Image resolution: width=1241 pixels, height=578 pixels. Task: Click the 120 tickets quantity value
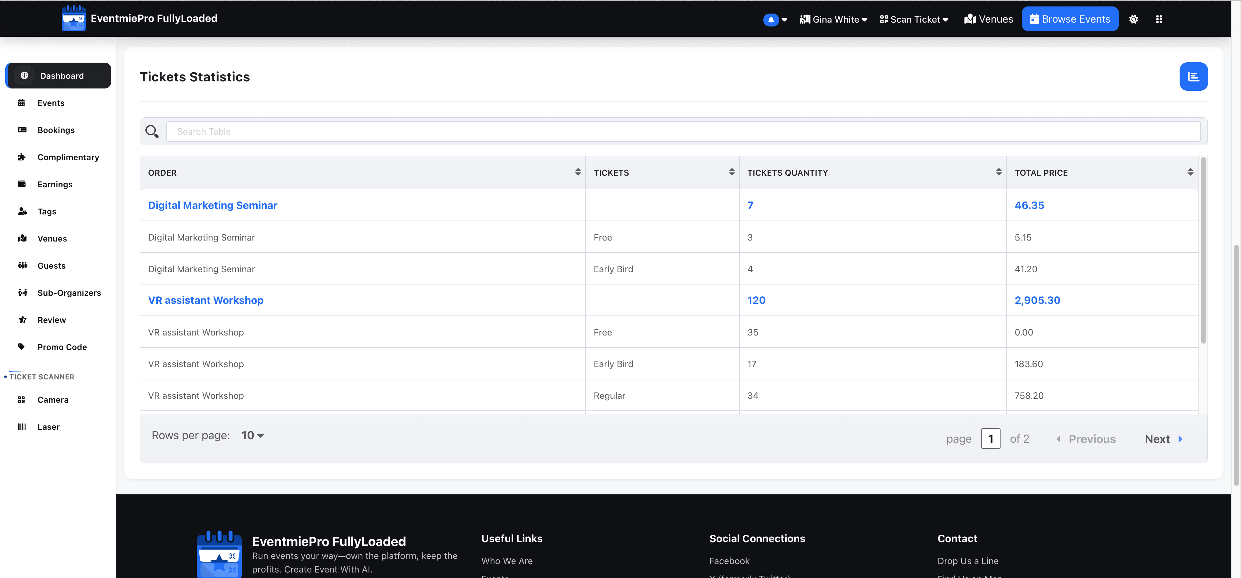756,300
